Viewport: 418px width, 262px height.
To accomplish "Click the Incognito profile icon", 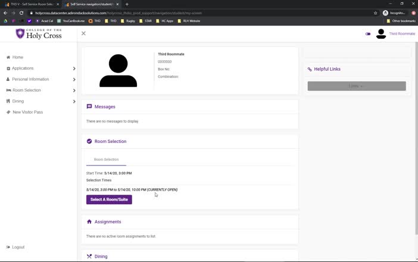I will pyautogui.click(x=385, y=13).
